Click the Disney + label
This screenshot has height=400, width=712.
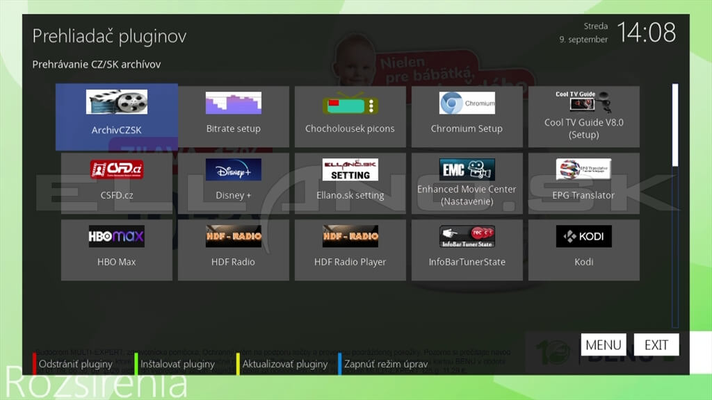coord(234,195)
